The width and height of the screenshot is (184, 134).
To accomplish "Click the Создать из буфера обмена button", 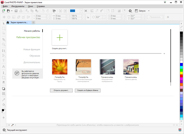I will tap(88, 90).
